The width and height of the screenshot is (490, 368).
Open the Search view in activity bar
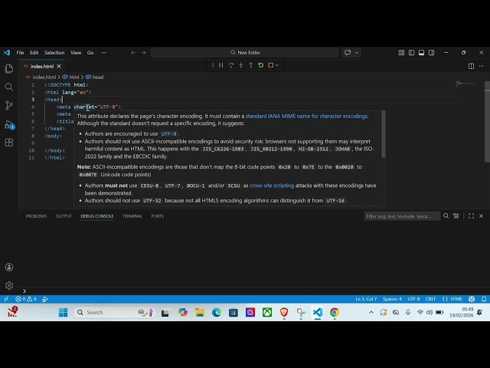[9, 87]
